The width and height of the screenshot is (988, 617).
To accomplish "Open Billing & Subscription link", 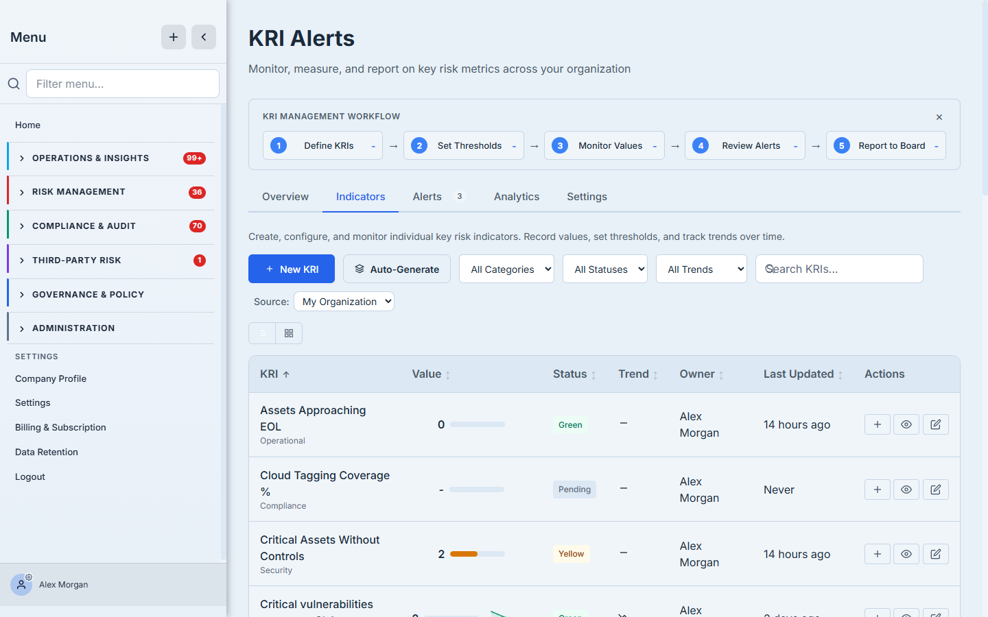I will tap(60, 427).
